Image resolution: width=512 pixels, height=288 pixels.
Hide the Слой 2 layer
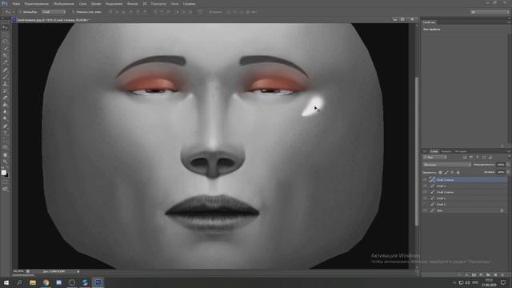click(425, 198)
